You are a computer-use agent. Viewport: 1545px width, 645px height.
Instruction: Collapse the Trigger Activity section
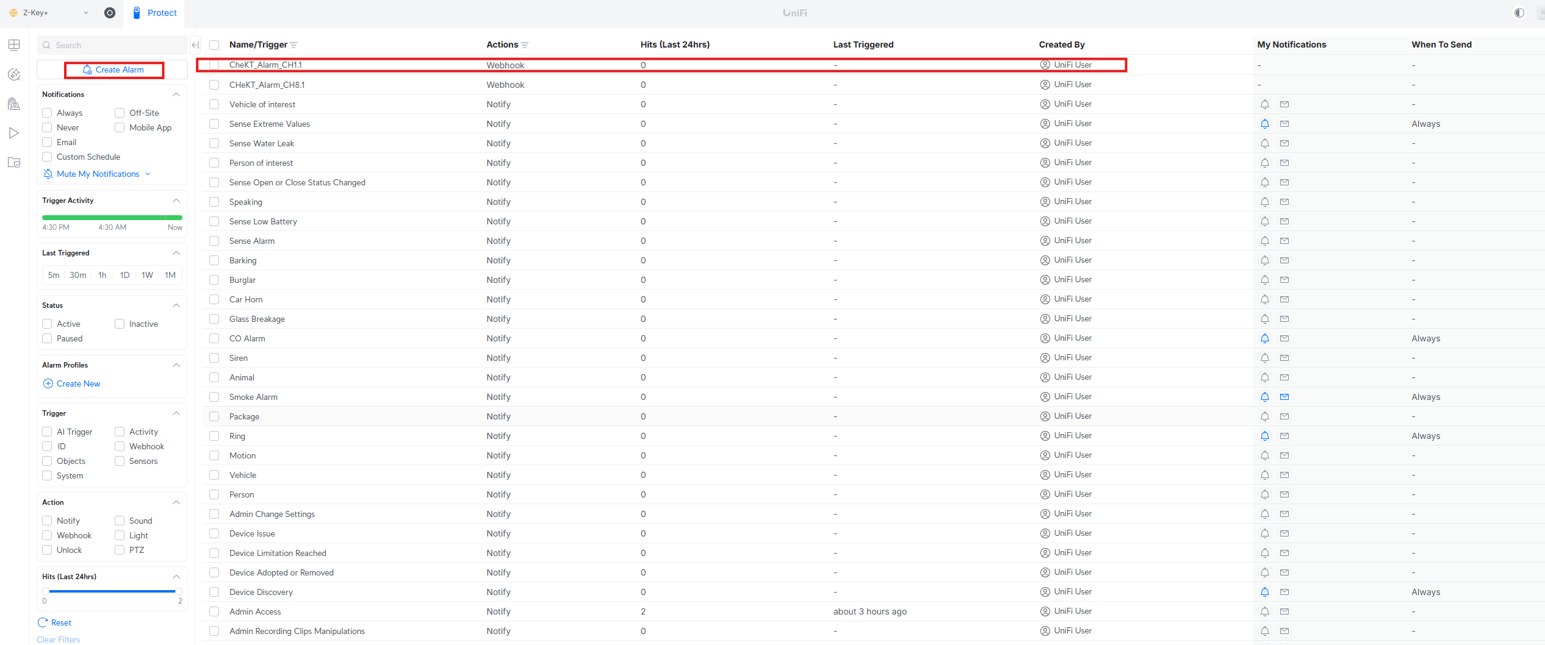[176, 201]
